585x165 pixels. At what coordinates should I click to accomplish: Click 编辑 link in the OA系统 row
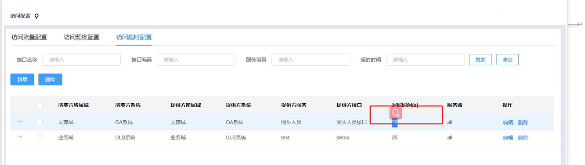(x=508, y=123)
